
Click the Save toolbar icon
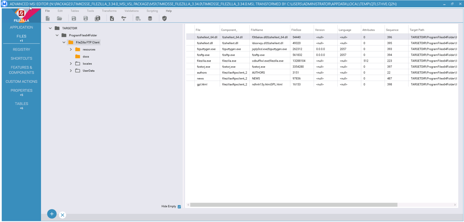74,18
